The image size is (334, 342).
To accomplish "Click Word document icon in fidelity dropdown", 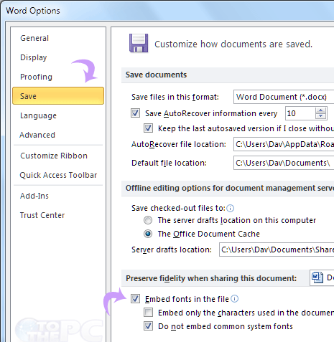I will 317,277.
